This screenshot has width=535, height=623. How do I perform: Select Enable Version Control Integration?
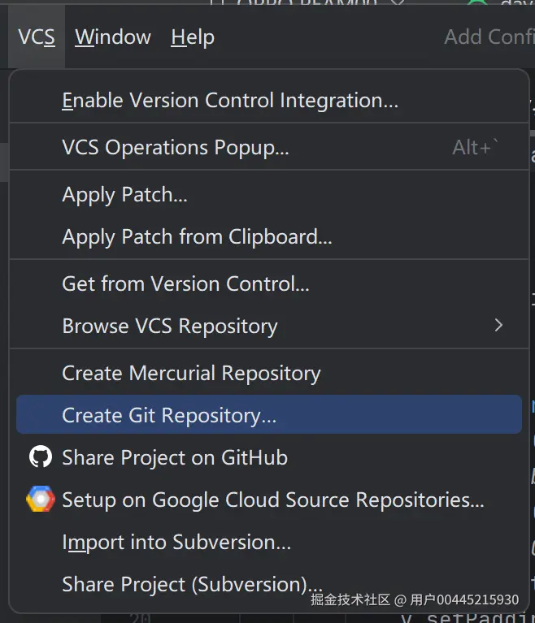click(230, 101)
